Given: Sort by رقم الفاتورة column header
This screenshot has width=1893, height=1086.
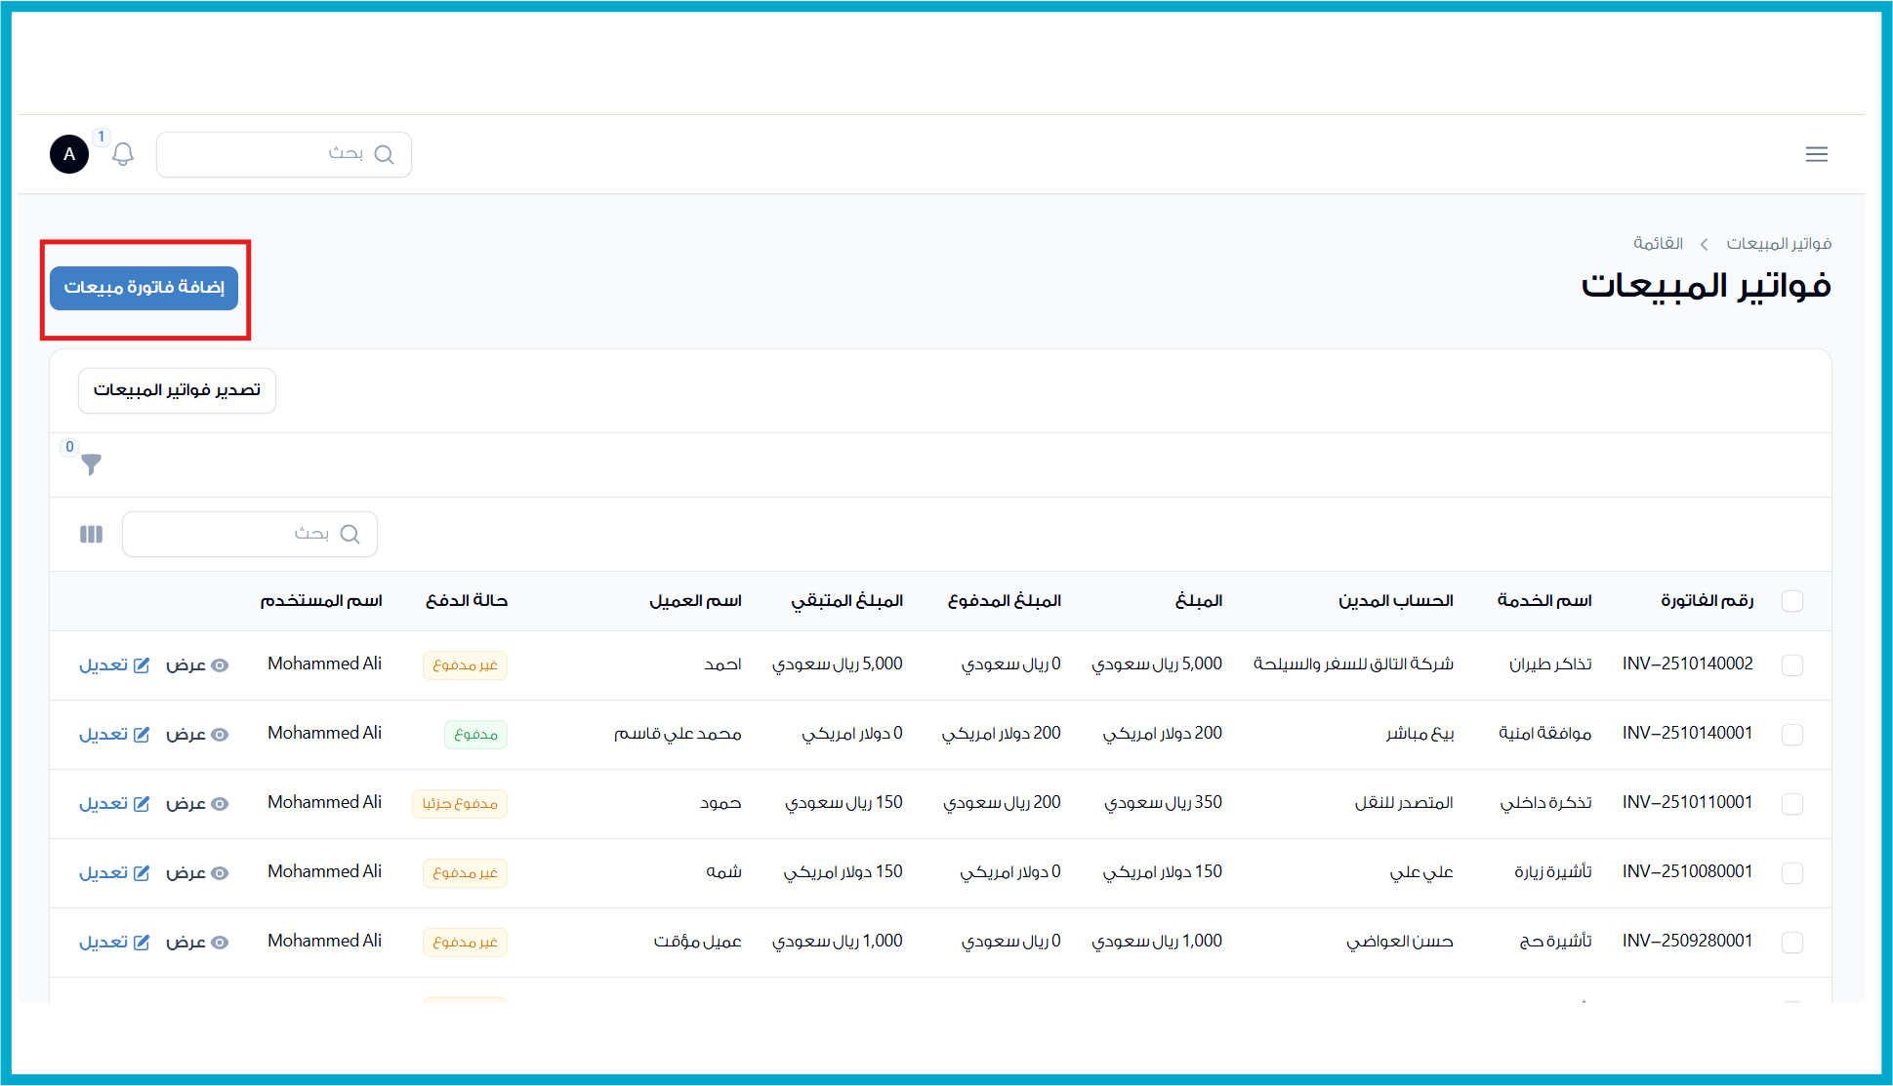Looking at the screenshot, I should [1707, 601].
